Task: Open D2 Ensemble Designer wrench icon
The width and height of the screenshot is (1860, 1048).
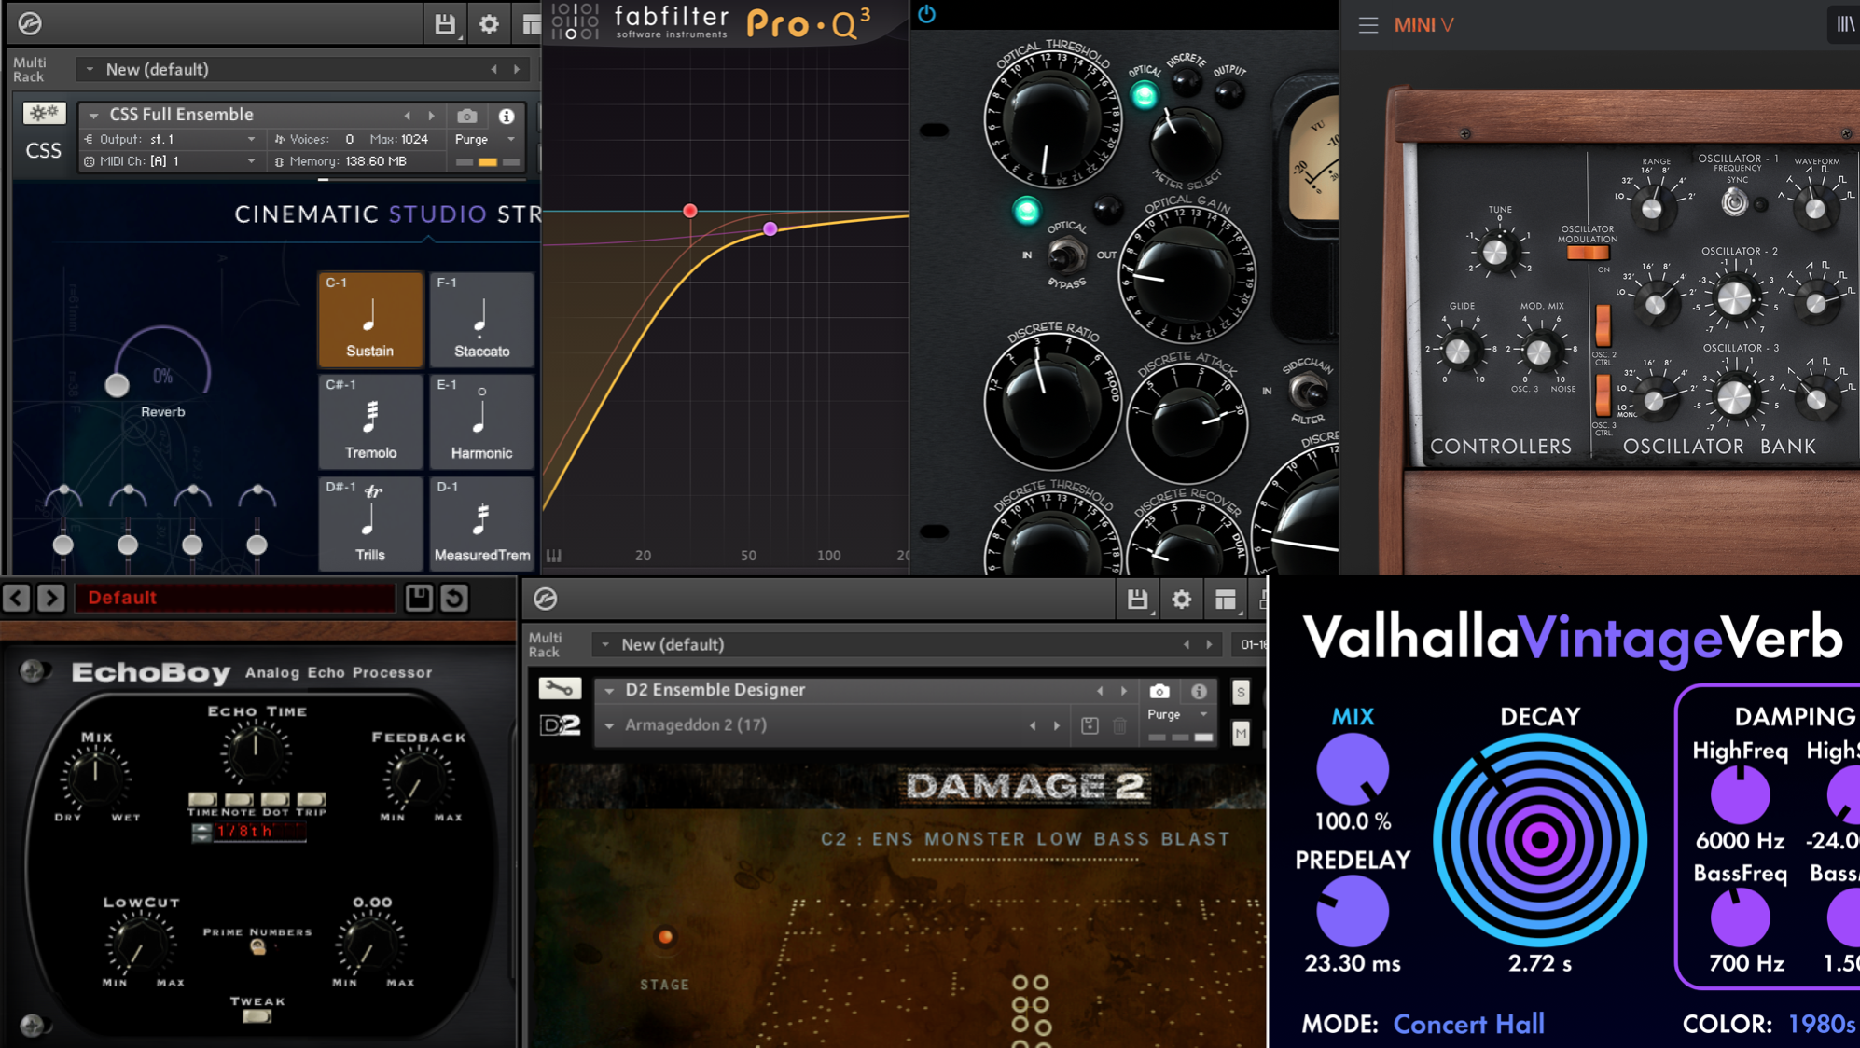Action: click(560, 688)
